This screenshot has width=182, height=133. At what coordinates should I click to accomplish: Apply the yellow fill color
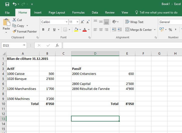(76, 30)
